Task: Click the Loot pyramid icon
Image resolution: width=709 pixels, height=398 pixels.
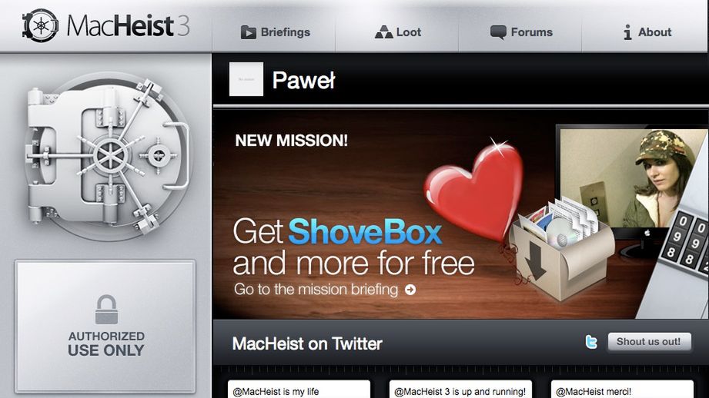Action: coord(383,32)
